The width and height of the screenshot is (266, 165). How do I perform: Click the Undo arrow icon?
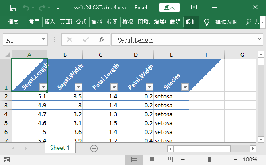[x=26, y=8]
